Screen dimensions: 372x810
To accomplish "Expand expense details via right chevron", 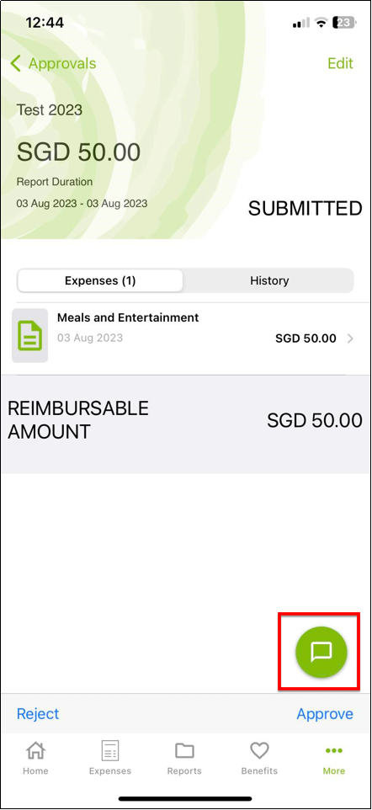I will (x=350, y=338).
